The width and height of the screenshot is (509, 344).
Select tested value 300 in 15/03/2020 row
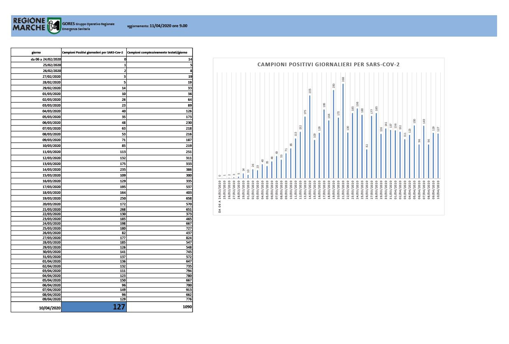pos(160,175)
